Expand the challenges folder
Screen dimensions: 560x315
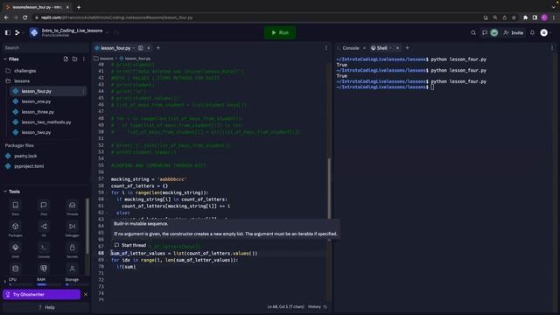(24, 71)
